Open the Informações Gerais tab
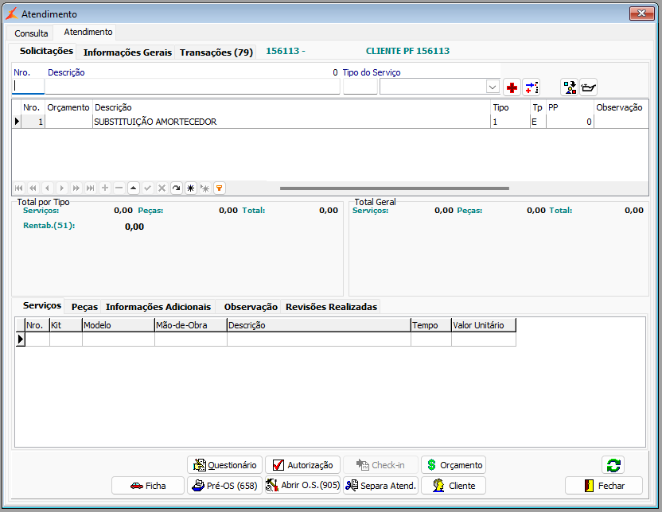 pos(127,52)
